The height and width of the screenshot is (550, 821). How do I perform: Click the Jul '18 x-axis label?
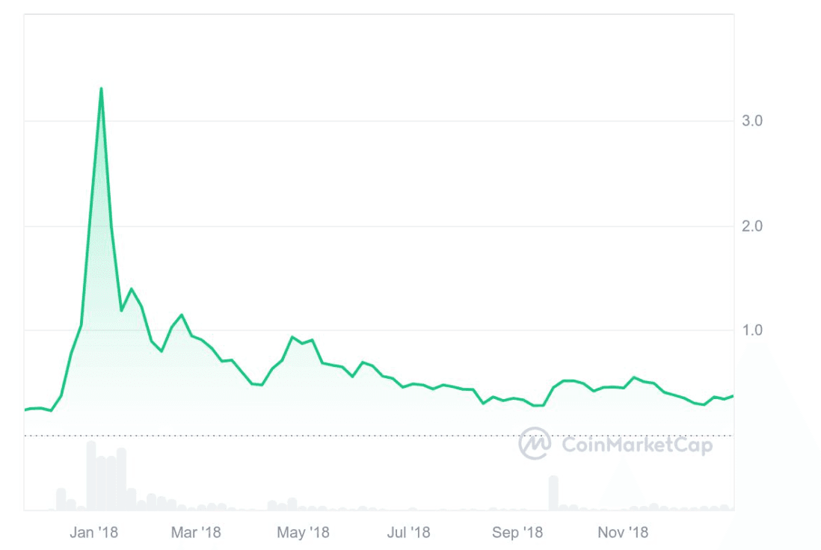408,532
